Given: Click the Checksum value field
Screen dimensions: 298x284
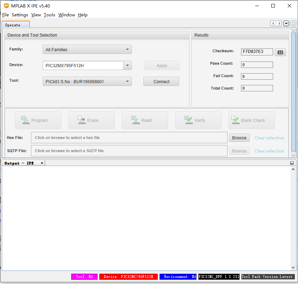Looking at the screenshot, I should point(257,52).
